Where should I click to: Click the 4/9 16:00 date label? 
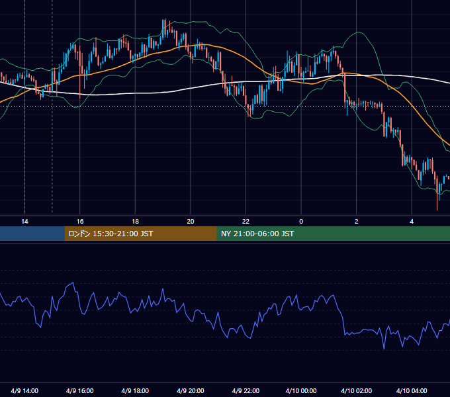click(x=80, y=390)
